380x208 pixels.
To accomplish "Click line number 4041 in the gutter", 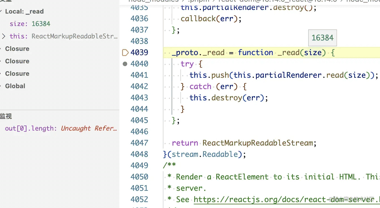I will [x=139, y=75].
